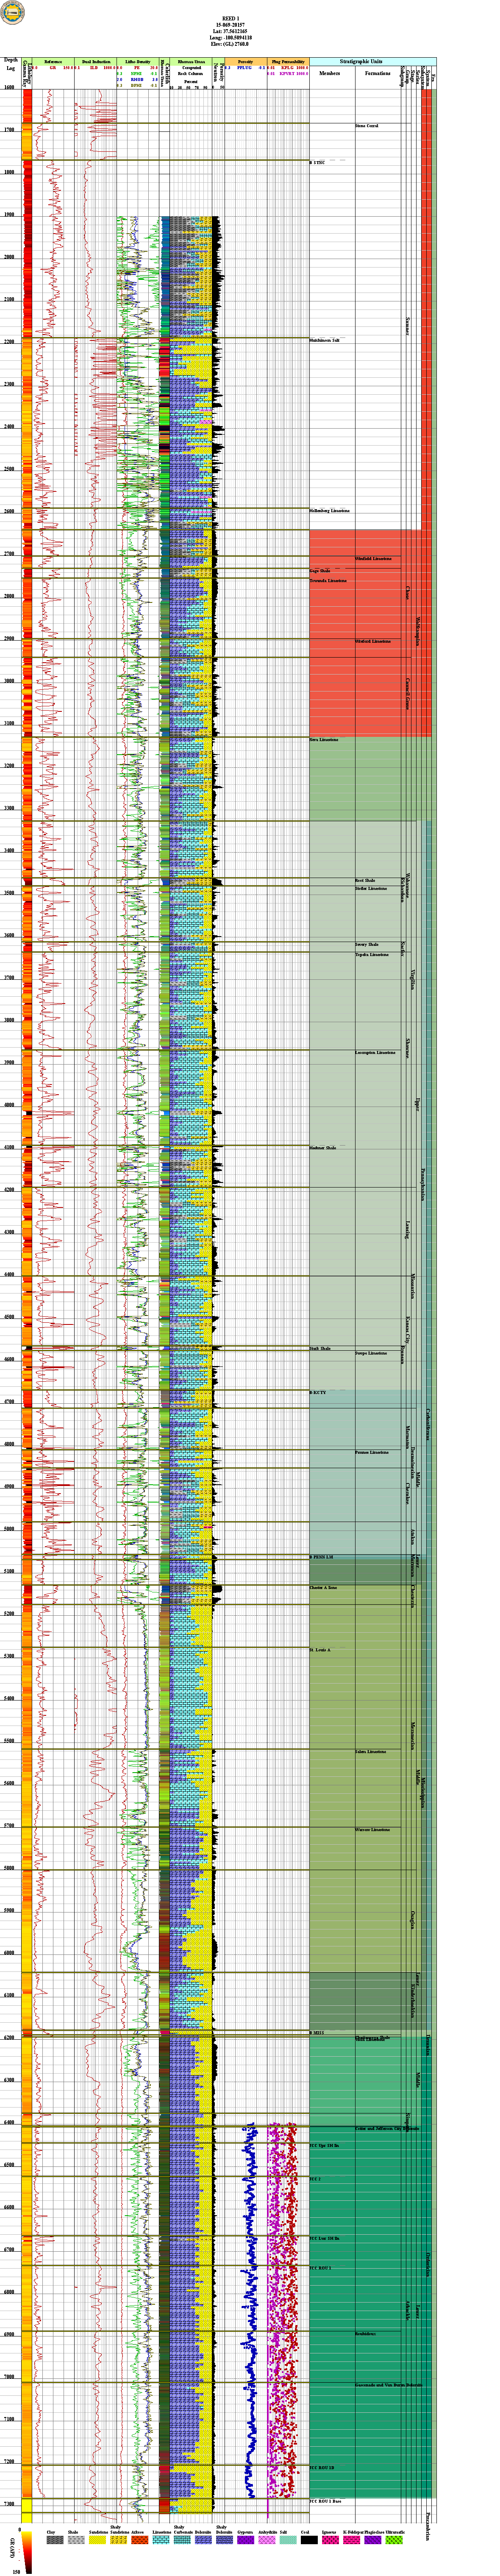Click the 'Elev: (GL) 2760.0' header line

coord(231,45)
